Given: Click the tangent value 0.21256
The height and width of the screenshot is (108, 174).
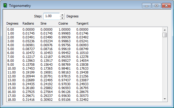Looking at the screenshot, I should click(82, 76).
